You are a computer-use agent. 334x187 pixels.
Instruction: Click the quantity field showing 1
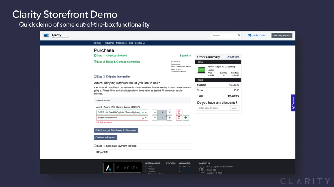pyautogui.click(x=162, y=118)
